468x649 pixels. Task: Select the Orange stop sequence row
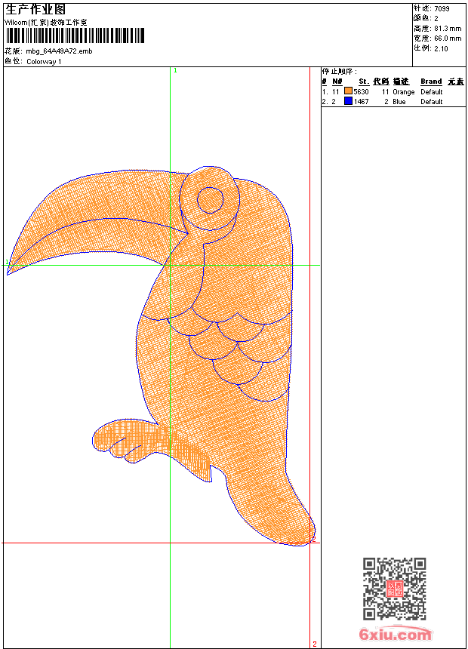coord(393,91)
